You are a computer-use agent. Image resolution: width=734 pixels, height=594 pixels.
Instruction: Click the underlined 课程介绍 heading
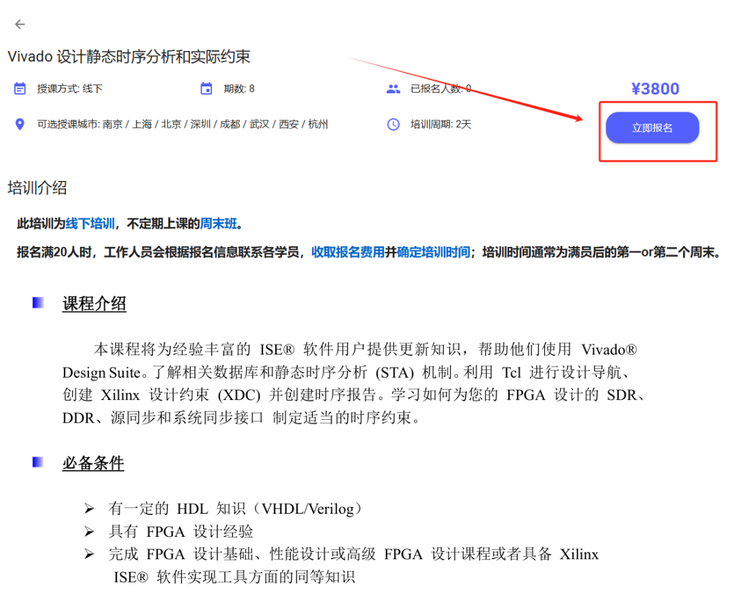pos(94,303)
